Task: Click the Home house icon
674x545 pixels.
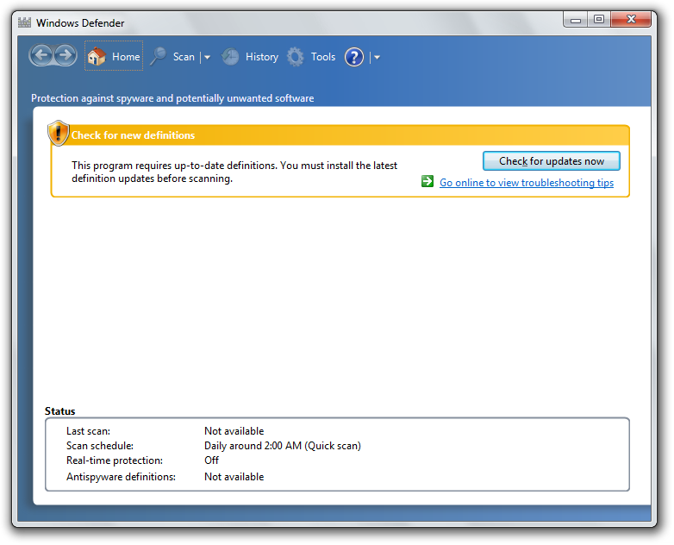Action: pos(97,56)
